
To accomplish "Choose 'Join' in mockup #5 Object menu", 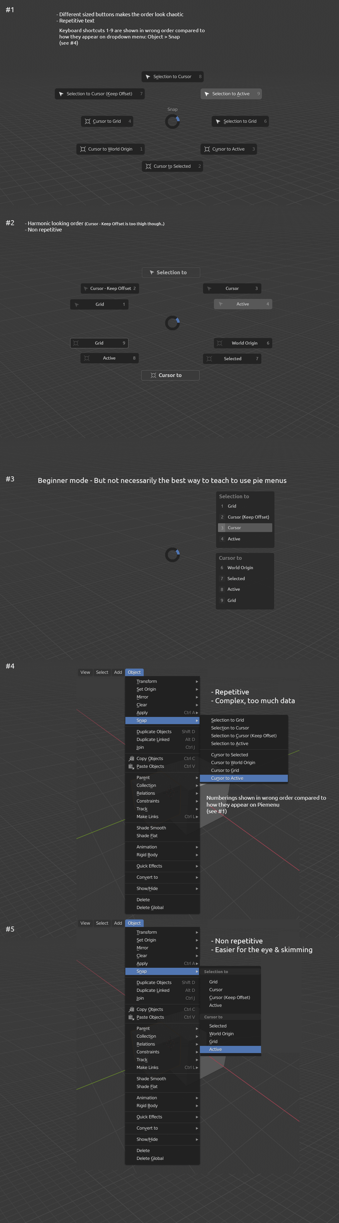I will click(x=162, y=998).
